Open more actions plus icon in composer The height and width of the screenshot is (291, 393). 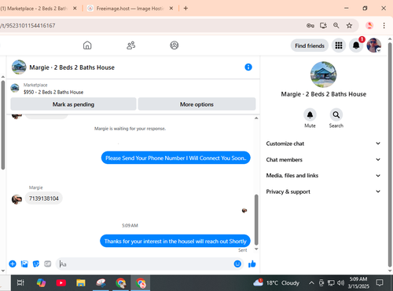(13, 264)
